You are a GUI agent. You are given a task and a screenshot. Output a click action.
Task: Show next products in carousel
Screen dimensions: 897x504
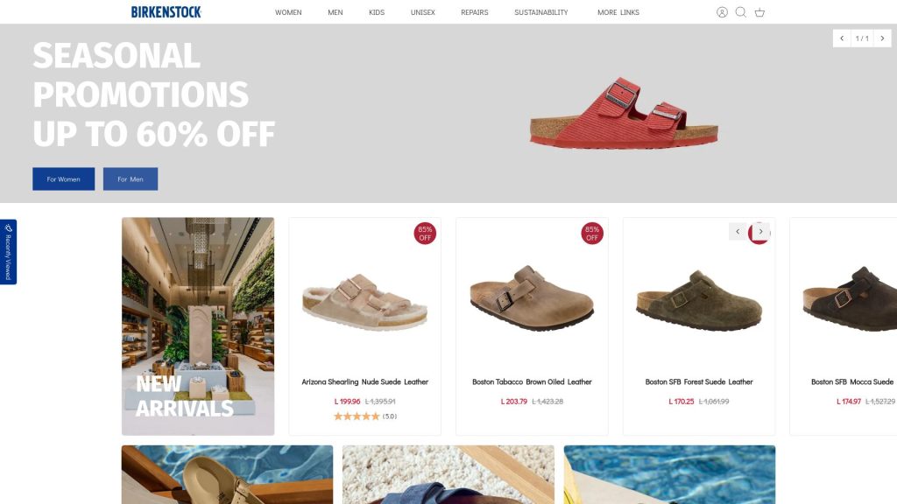760,231
